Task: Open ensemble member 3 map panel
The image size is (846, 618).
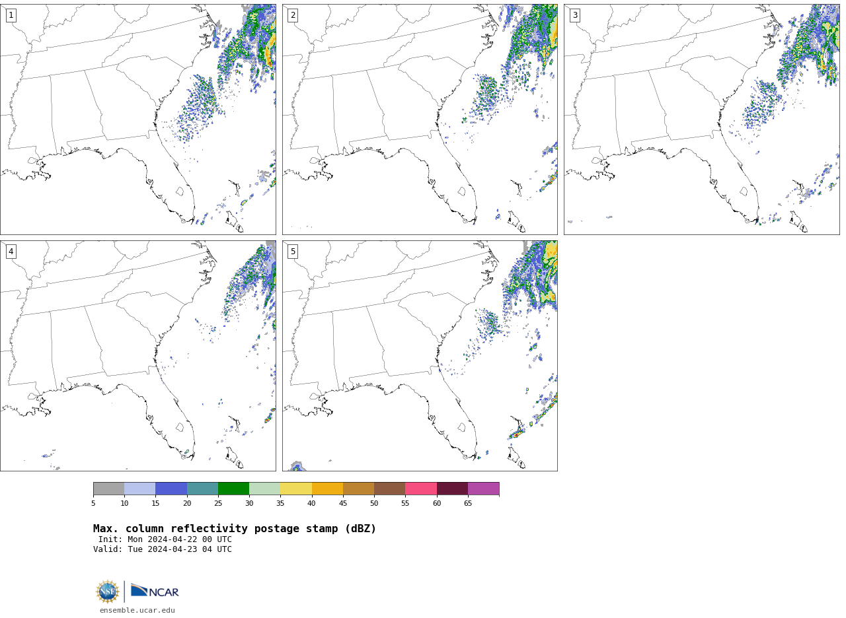Action: pyautogui.click(x=702, y=120)
